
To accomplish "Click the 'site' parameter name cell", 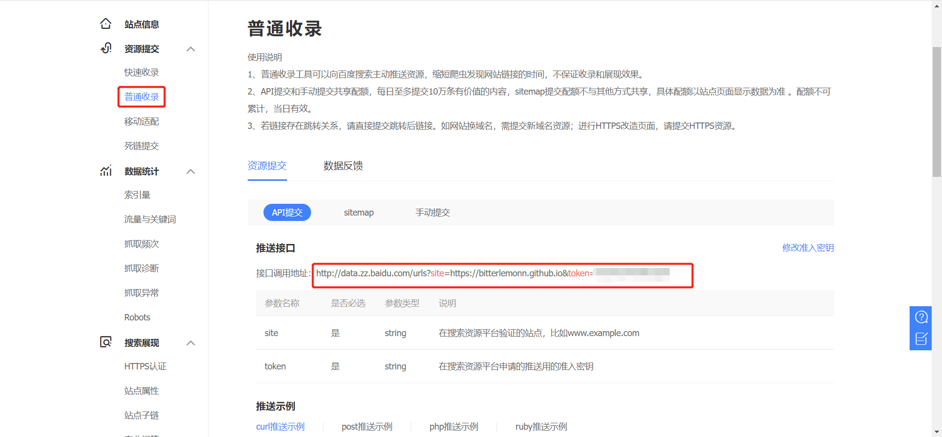I will (271, 333).
